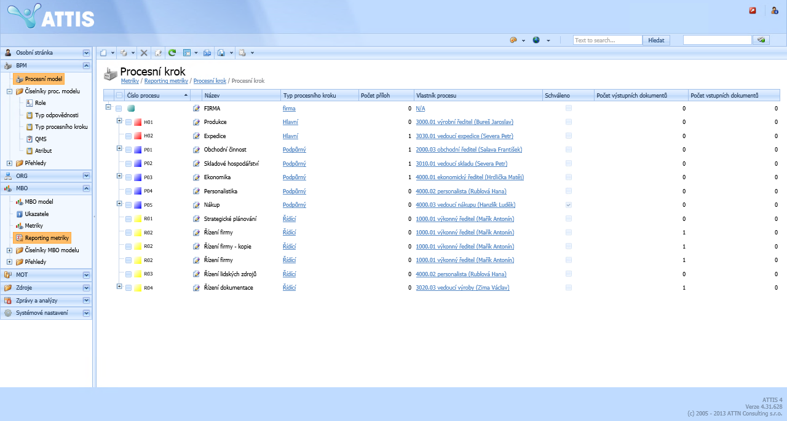Click the table view toolbar icon

pos(187,53)
